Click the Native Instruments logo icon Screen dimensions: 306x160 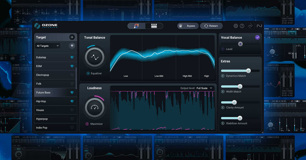click(259, 26)
